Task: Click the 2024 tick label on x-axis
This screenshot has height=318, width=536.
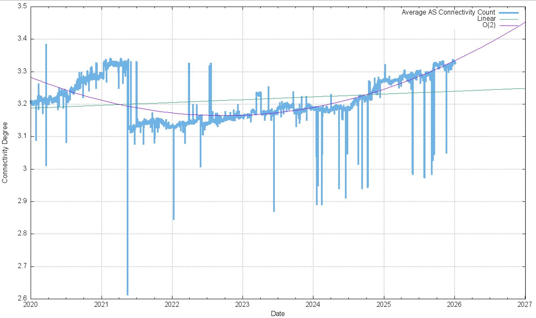Action: click(x=313, y=304)
